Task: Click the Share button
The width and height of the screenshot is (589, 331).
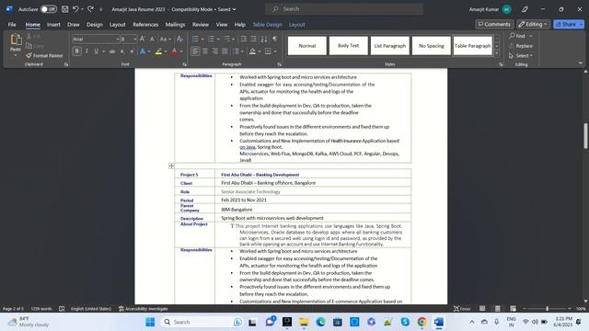Action: point(569,25)
